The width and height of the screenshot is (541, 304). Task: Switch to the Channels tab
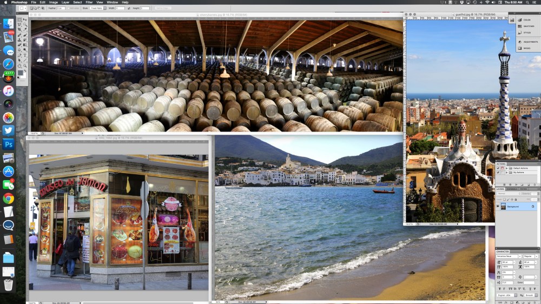click(x=512, y=189)
